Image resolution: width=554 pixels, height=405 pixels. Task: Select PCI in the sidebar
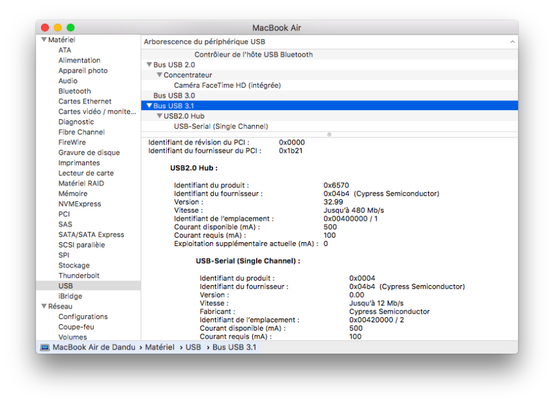64,214
